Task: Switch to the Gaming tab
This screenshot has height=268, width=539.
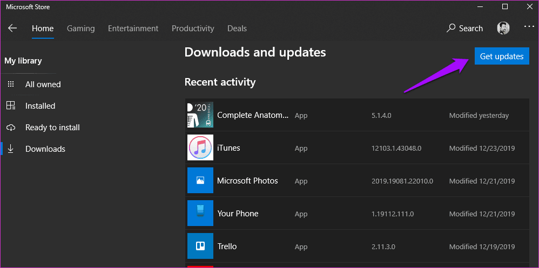Action: tap(81, 29)
